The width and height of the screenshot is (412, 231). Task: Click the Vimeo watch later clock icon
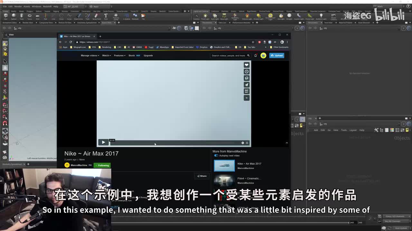(247, 72)
